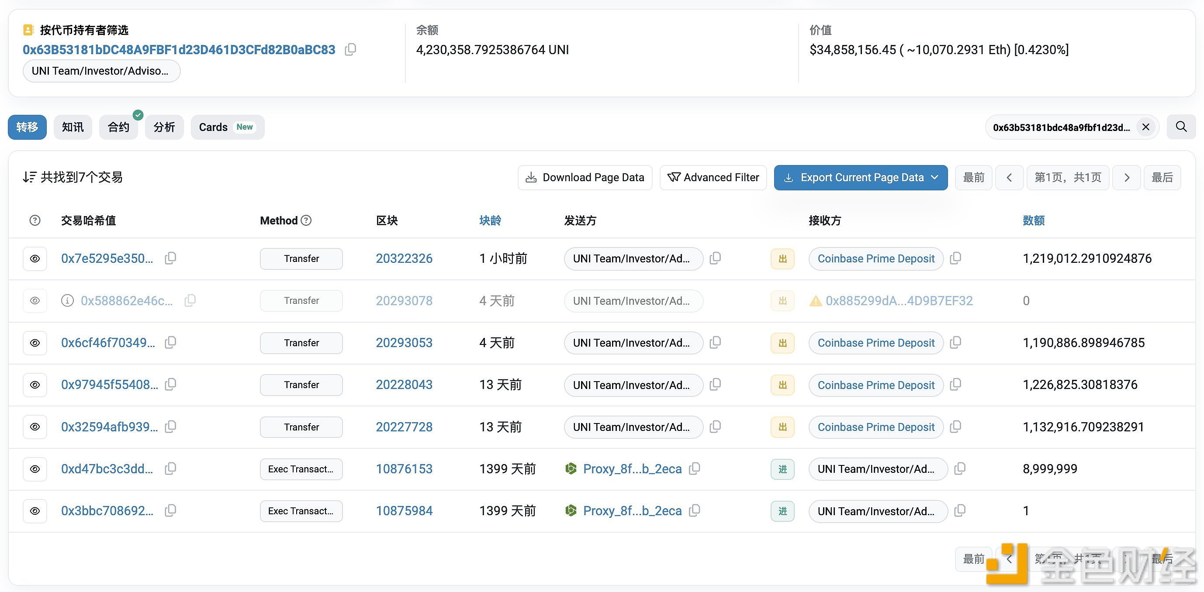Copy sender address in block 20293053 row
Image resolution: width=1204 pixels, height=592 pixels.
point(715,342)
